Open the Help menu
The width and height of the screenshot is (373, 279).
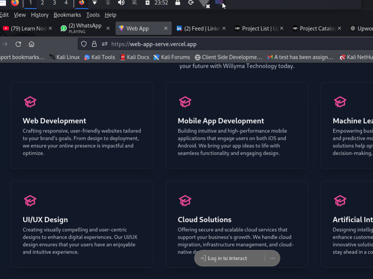tap(110, 15)
